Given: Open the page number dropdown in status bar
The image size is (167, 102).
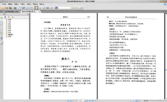Looking at the screenshot, I should tap(85, 101).
